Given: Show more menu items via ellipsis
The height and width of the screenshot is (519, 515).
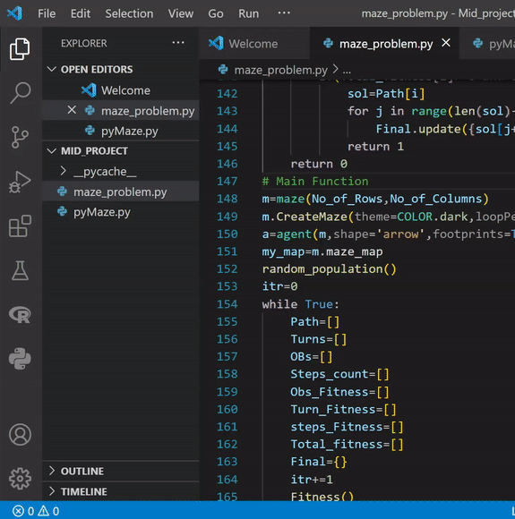Looking at the screenshot, I should pyautogui.click(x=284, y=13).
